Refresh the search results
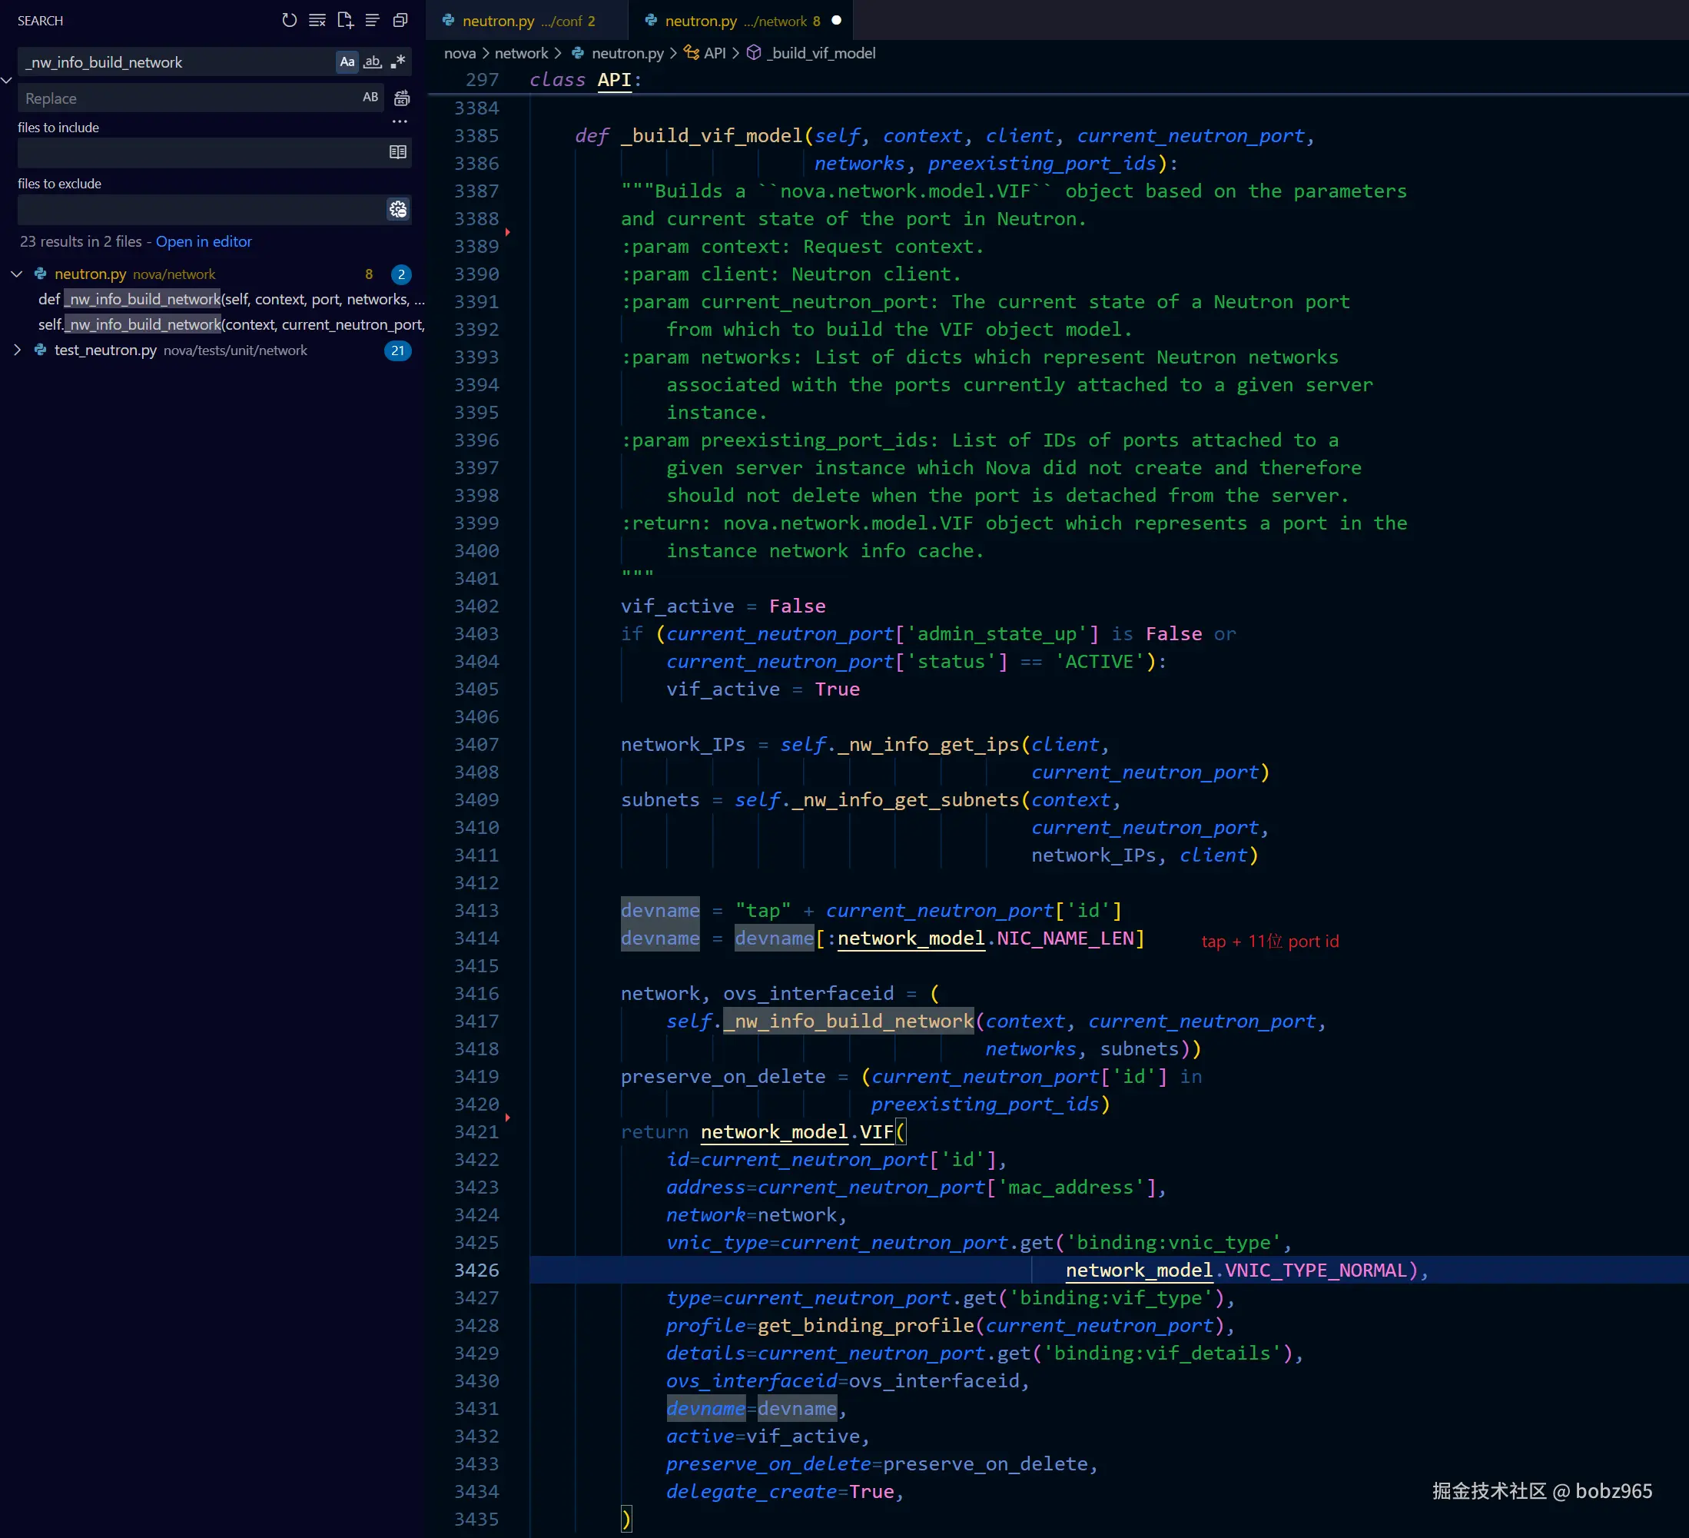Screen dimensions: 1689x1538 click(x=289, y=20)
